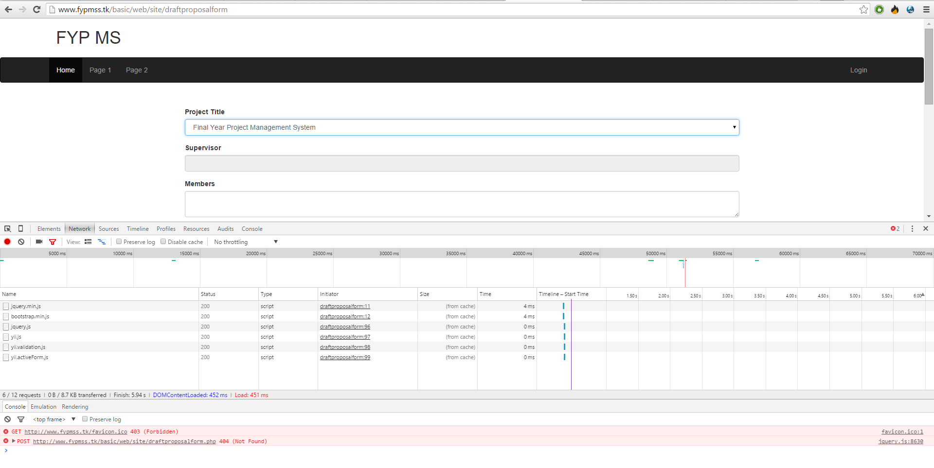
Task: Switch to the Sources tab
Action: click(x=108, y=228)
